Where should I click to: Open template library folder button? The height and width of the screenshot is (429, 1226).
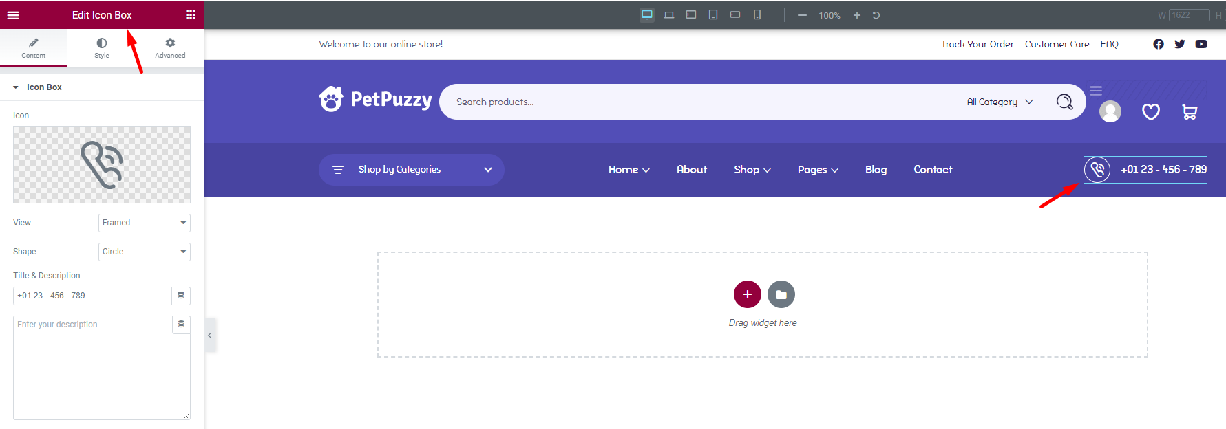pyautogui.click(x=781, y=294)
